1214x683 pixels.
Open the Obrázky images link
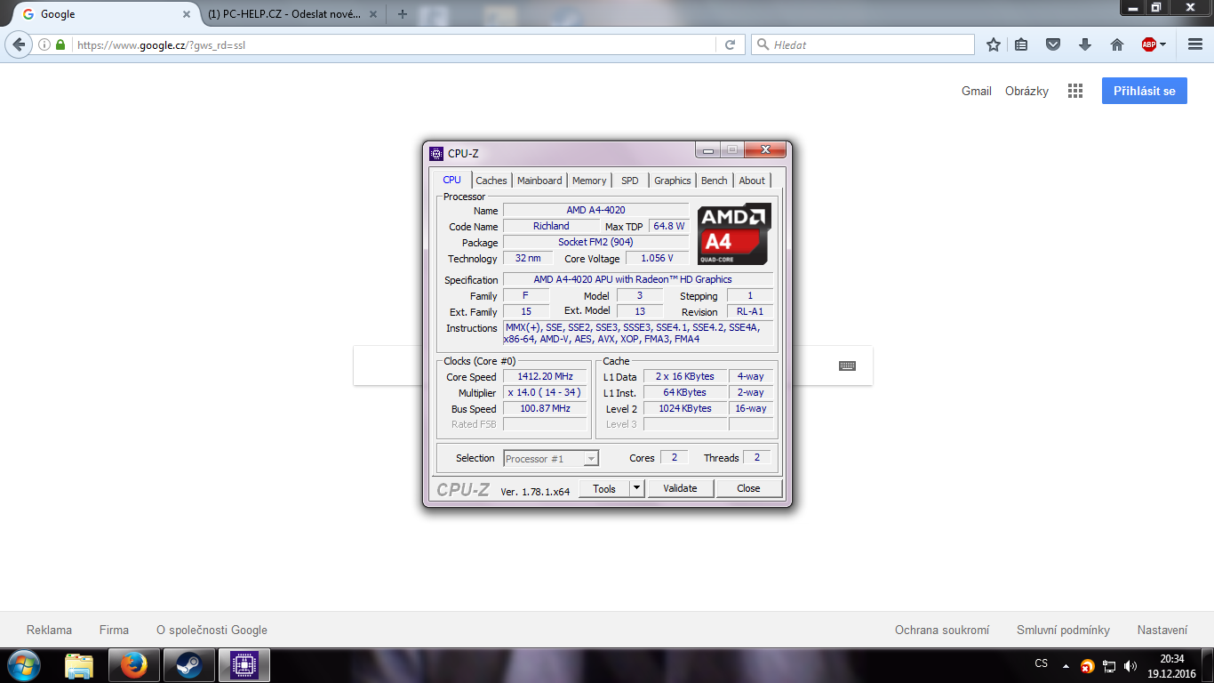click(x=1026, y=91)
